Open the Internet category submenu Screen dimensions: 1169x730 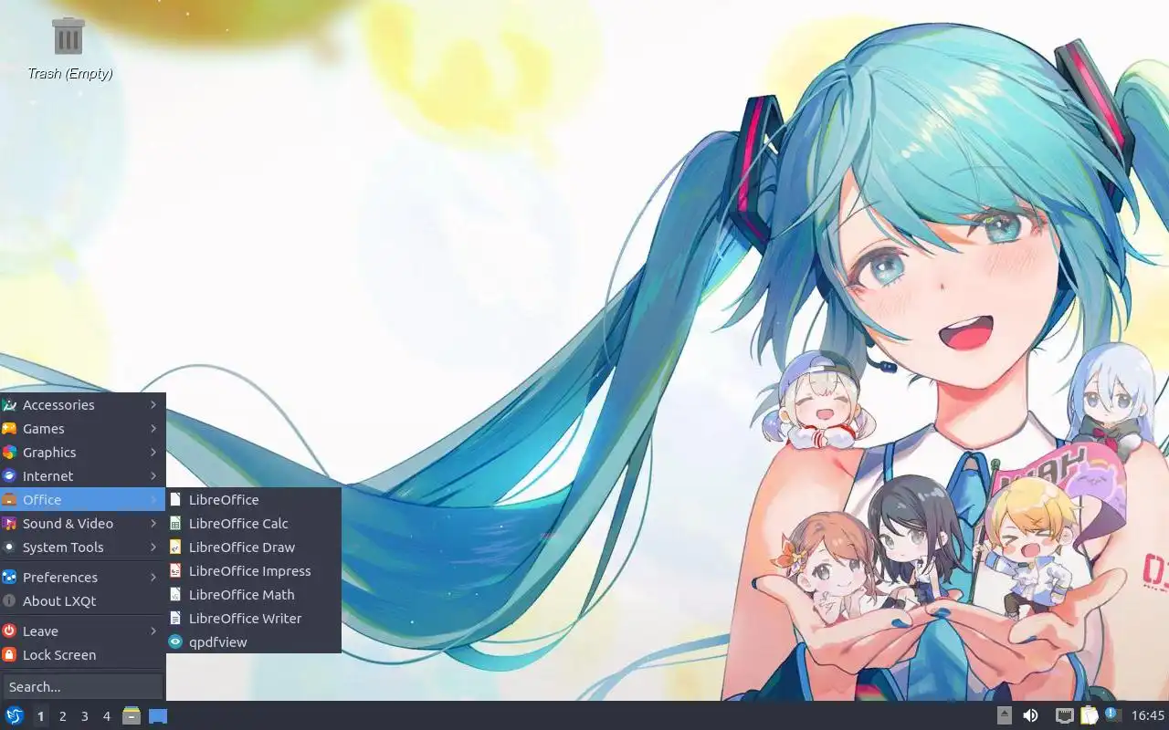(82, 475)
